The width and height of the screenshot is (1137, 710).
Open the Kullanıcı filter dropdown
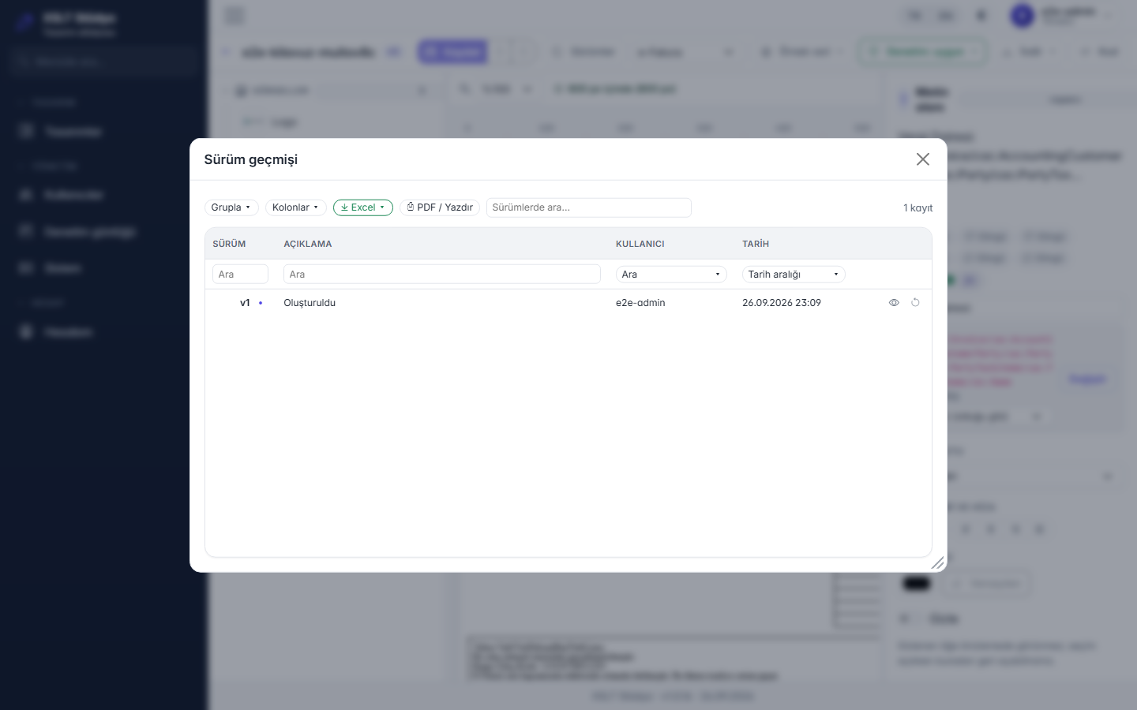click(671, 275)
